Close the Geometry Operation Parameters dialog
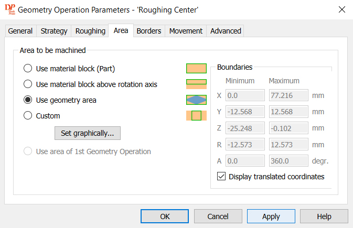The width and height of the screenshot is (353, 228). (x=342, y=9)
